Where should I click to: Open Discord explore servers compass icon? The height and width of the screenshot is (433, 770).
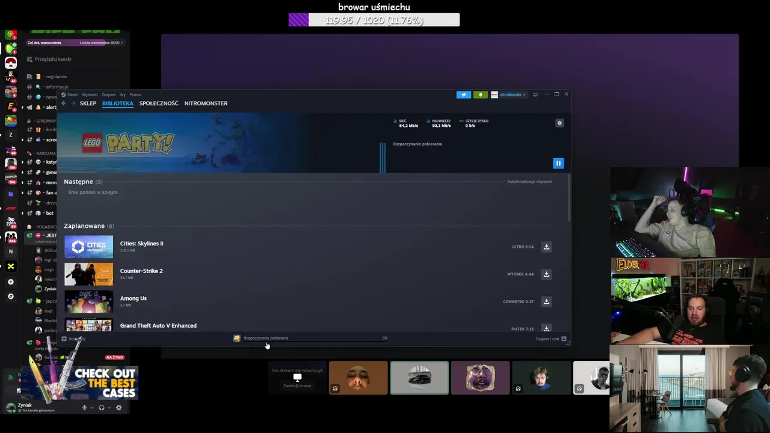10,296
